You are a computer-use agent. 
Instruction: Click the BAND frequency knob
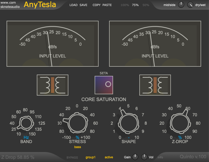(x=26, y=123)
